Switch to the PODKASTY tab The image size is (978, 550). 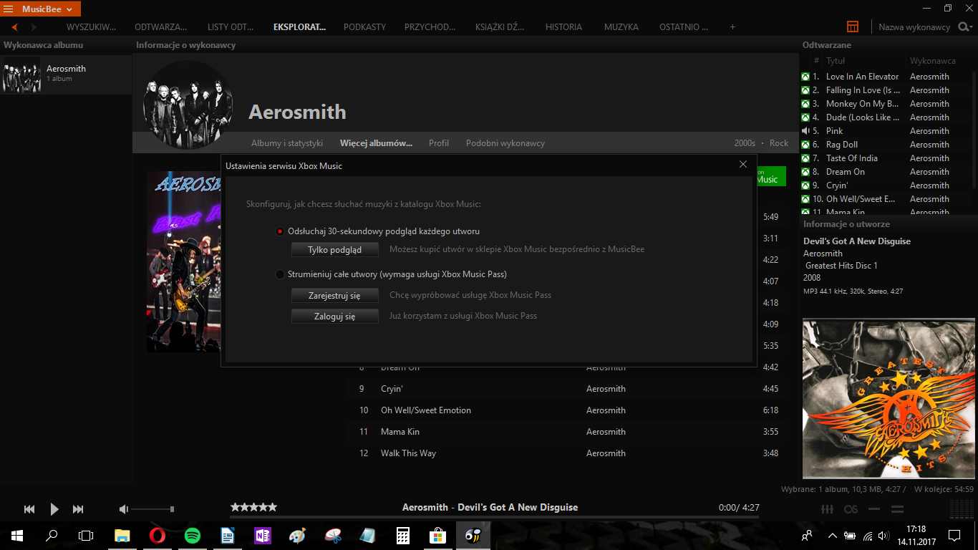pyautogui.click(x=364, y=27)
